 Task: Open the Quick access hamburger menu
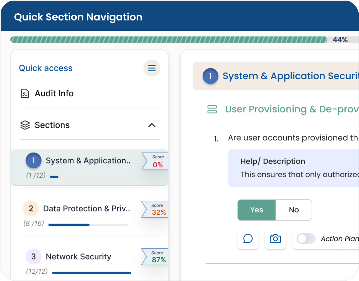[152, 68]
